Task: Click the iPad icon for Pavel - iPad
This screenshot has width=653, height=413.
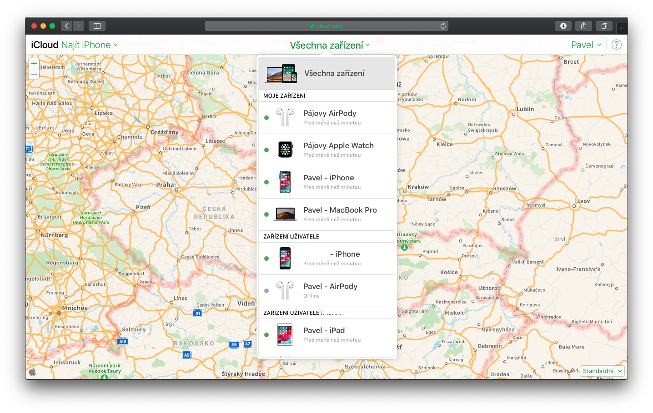Action: (285, 334)
